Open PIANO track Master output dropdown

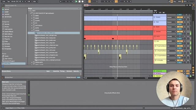pyautogui.click(x=171, y=17)
